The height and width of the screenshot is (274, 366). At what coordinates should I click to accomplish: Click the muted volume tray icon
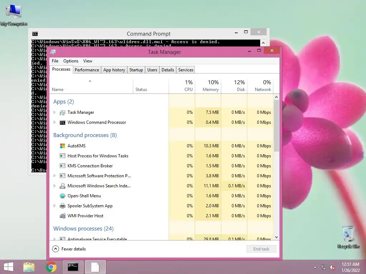point(332,267)
